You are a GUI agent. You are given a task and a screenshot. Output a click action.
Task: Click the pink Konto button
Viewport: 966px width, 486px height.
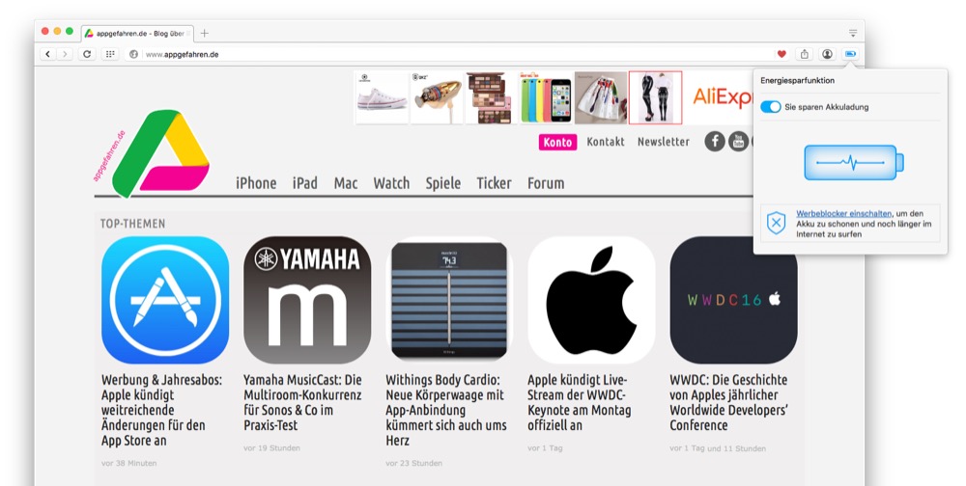[557, 142]
